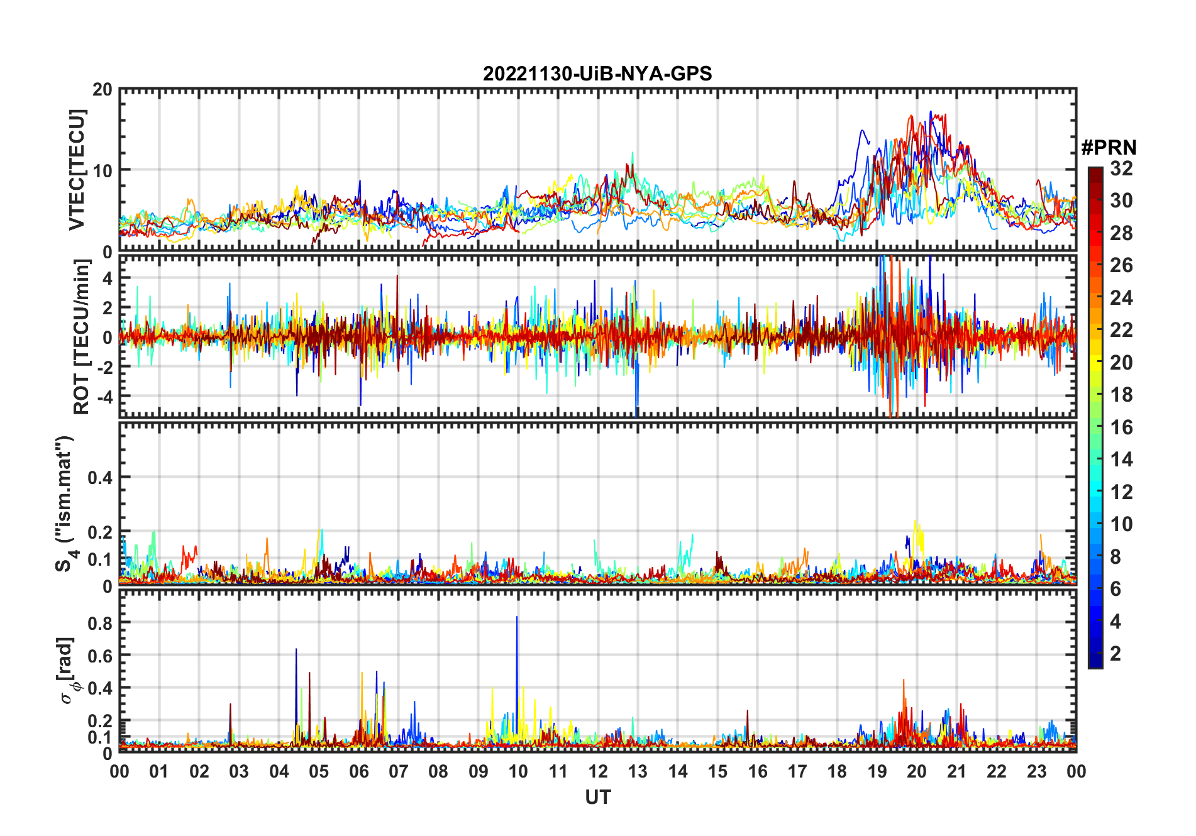
Task: Click hour tick 11 on UT axis
Action: pos(558,771)
